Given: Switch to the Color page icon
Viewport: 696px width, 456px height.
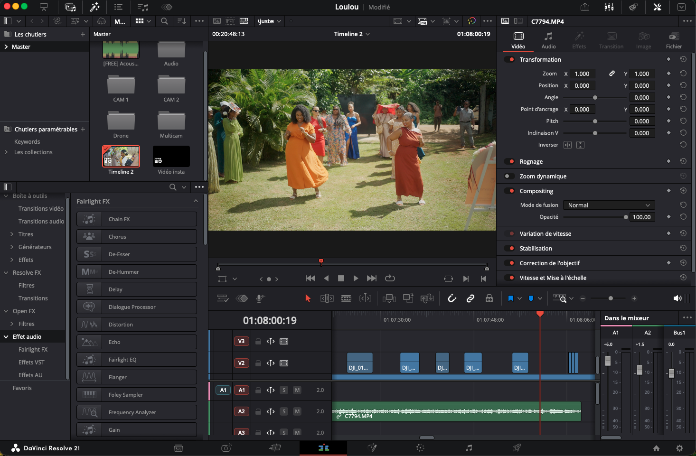Looking at the screenshot, I should pyautogui.click(x=420, y=447).
